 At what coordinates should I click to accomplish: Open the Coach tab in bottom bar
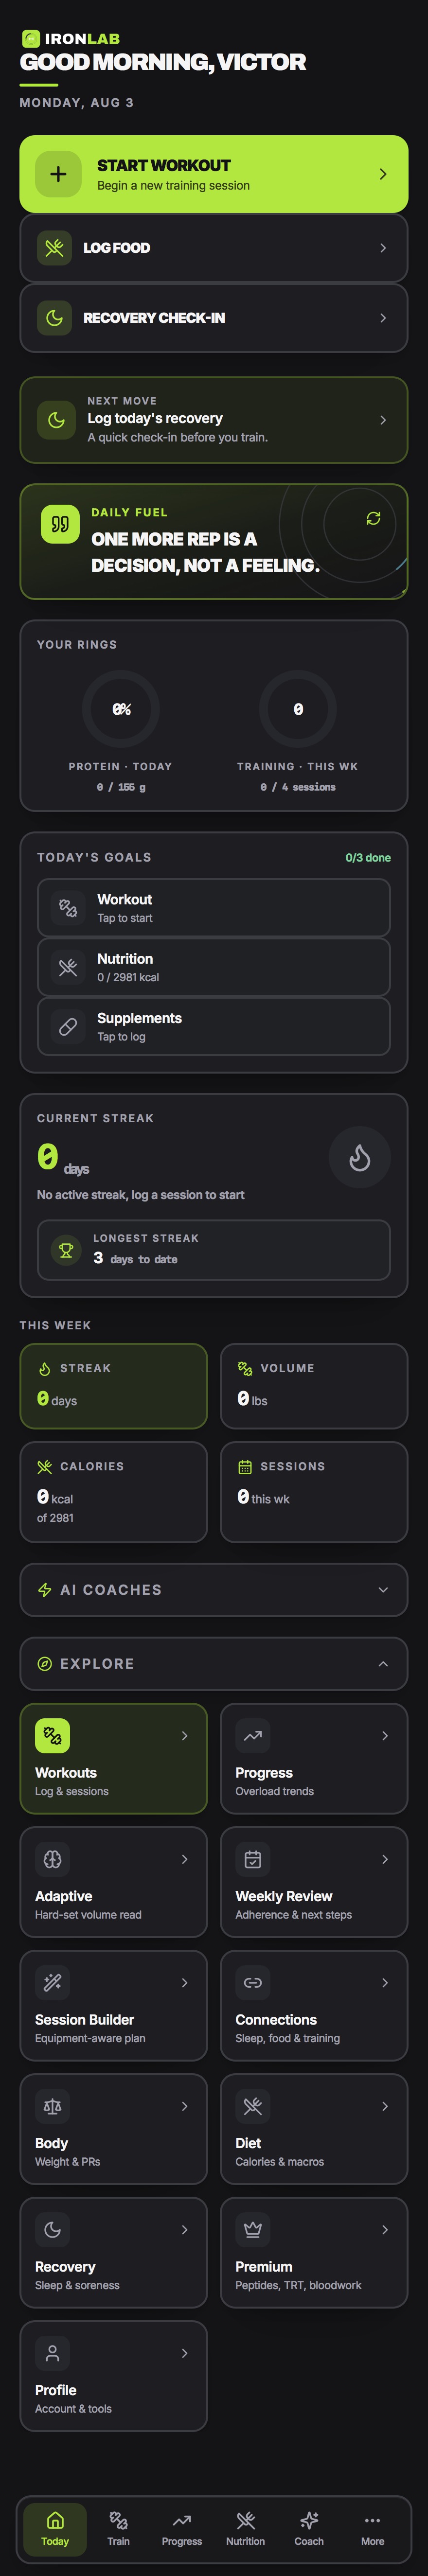click(x=309, y=2530)
